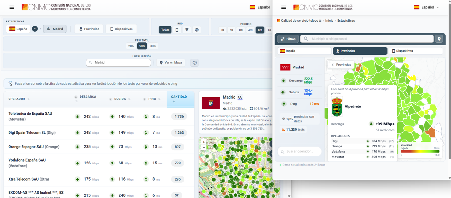Click the Velocidad color gradient legend bar
The height and width of the screenshot is (198, 451).
(420, 151)
